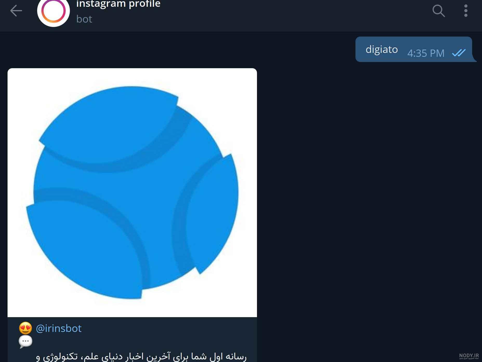Click empty chat area beside the photo
Viewport: 482px width, 362px height.
(x=364, y=194)
